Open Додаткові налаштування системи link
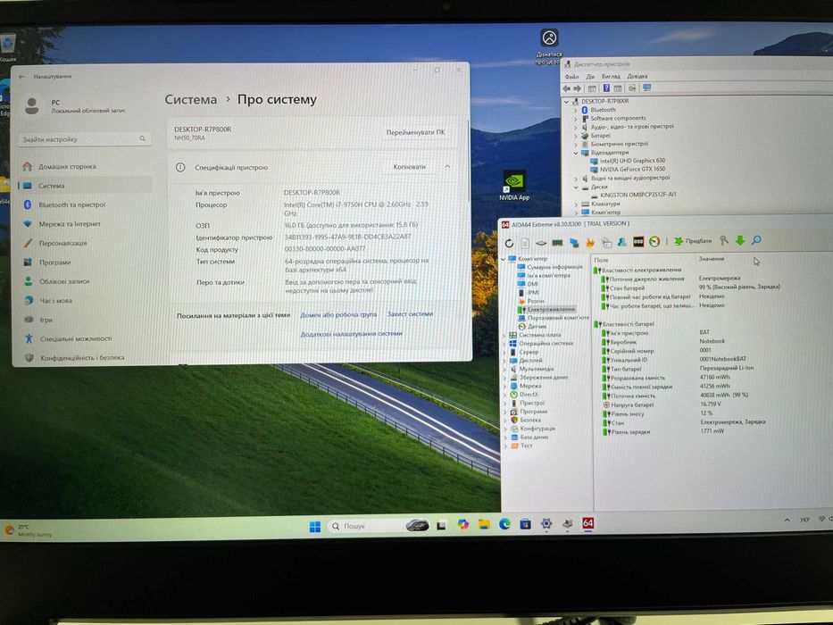This screenshot has width=833, height=625. (x=351, y=334)
